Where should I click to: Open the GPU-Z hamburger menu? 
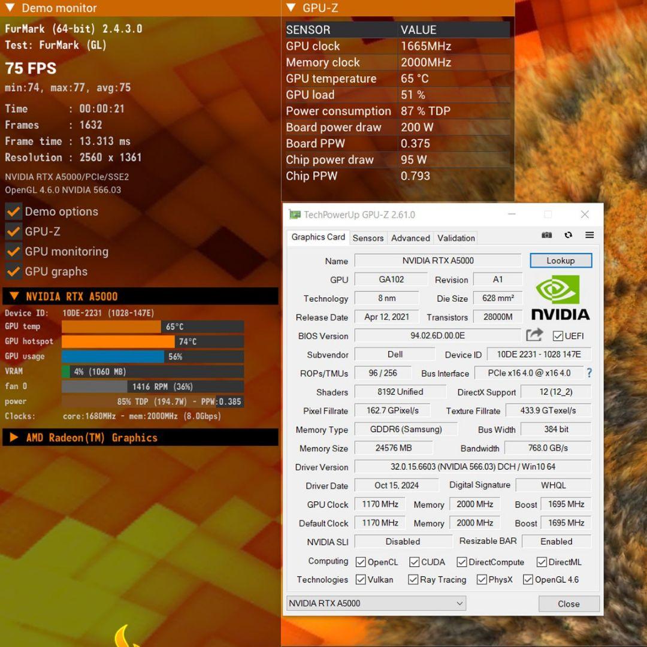tap(589, 235)
